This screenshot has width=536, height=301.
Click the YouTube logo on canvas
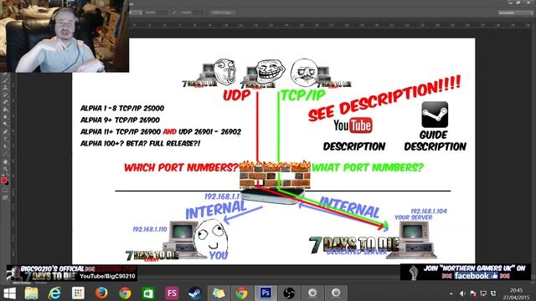(x=353, y=125)
